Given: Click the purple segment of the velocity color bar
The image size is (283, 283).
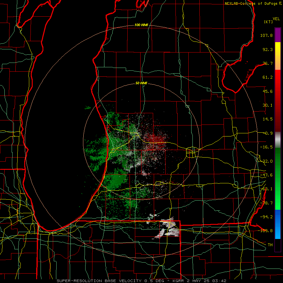Looking at the screenshot, I should [x=278, y=35].
